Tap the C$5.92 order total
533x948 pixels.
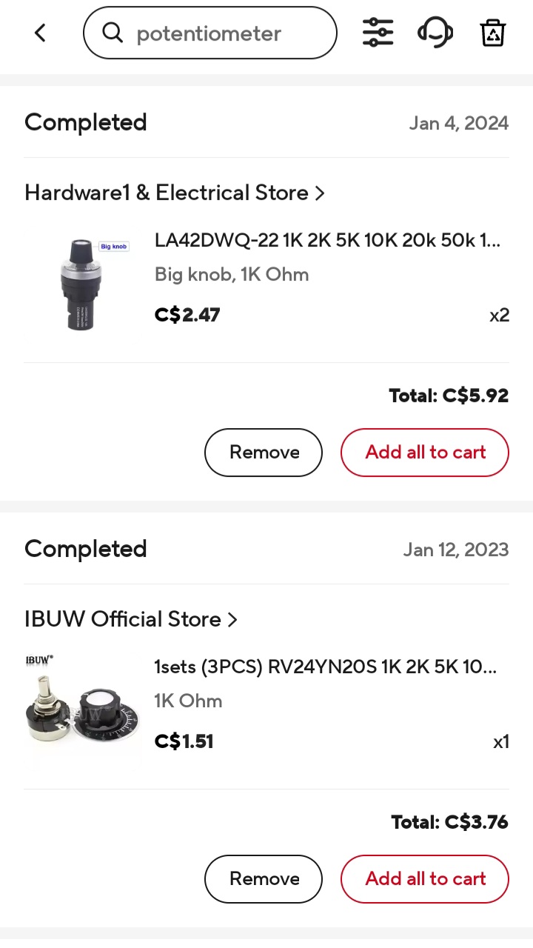click(x=449, y=395)
